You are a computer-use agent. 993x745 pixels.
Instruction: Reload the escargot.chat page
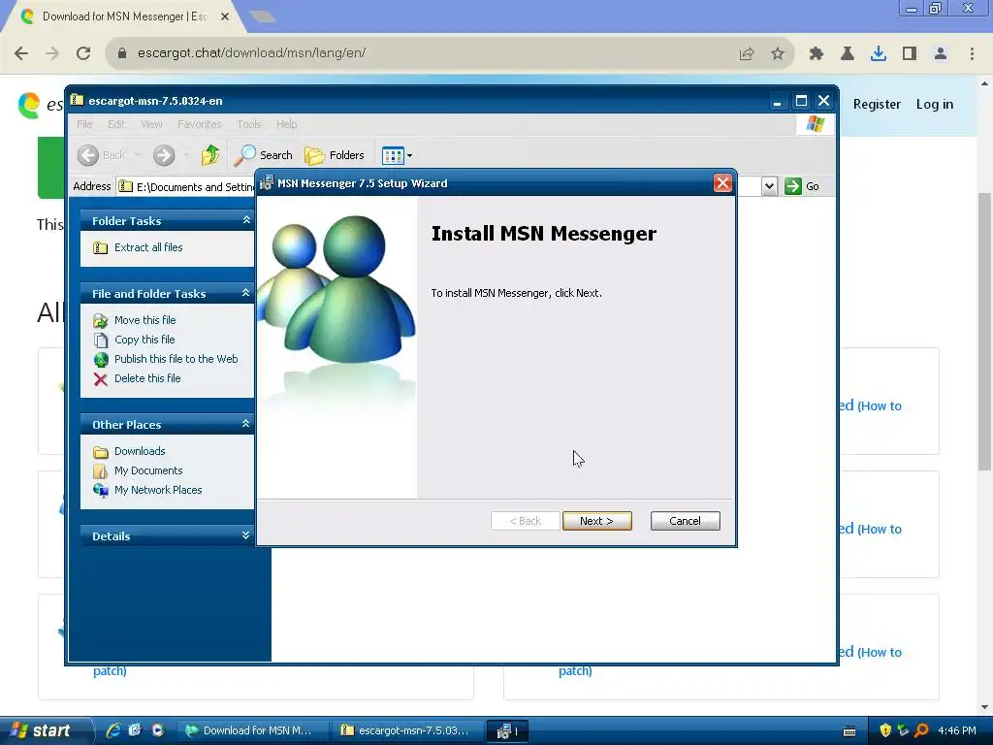click(x=83, y=53)
